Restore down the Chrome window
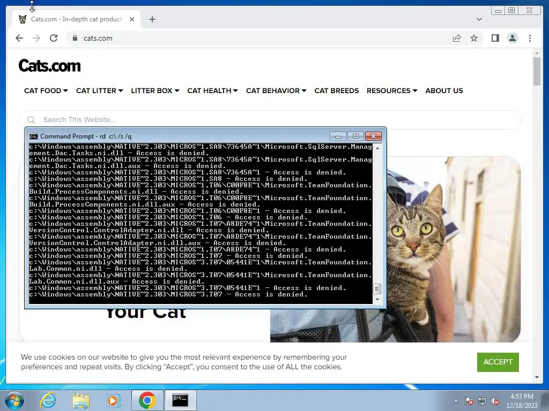Screen dimensions: 549x411 (x=511, y=11)
